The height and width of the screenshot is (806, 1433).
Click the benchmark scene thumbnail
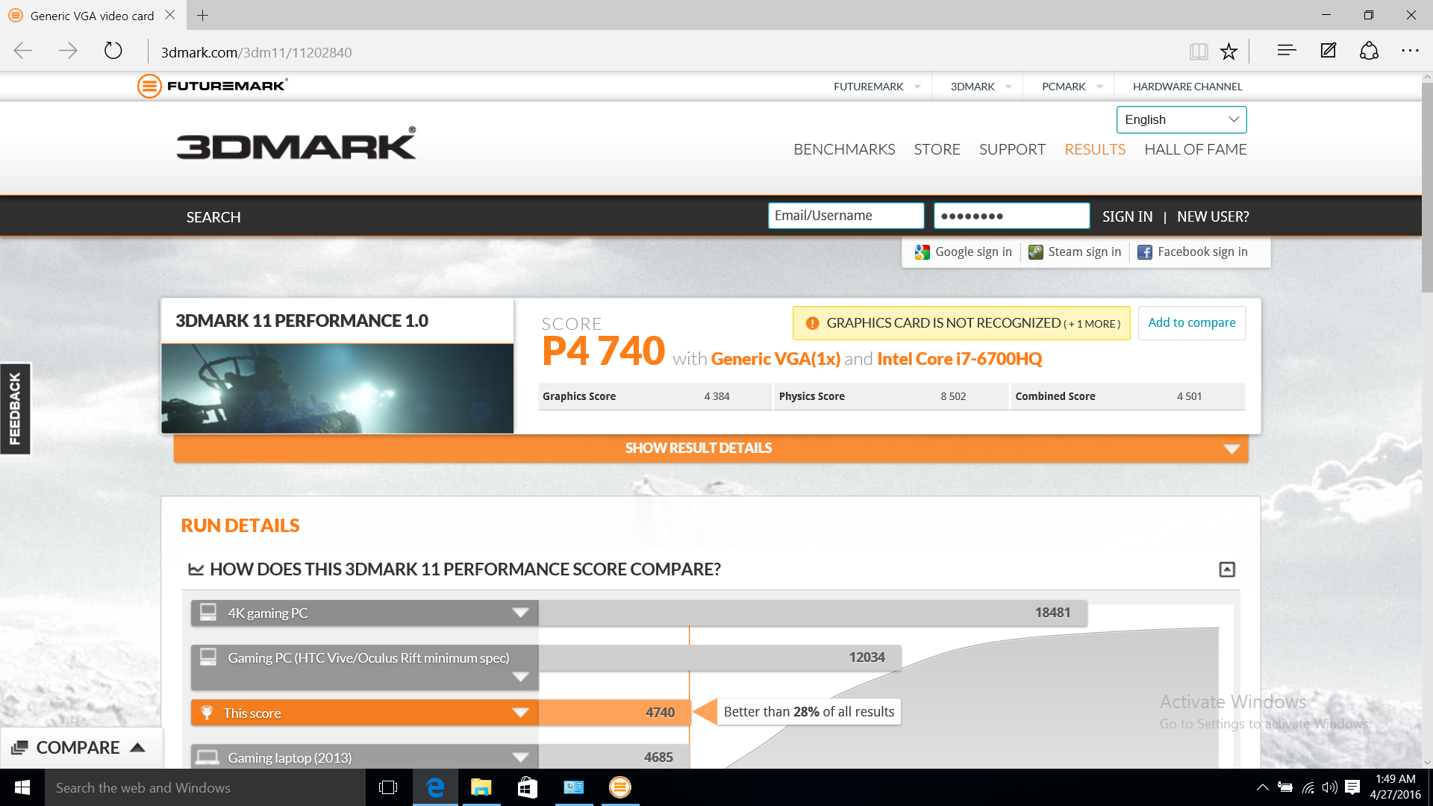pos(337,389)
